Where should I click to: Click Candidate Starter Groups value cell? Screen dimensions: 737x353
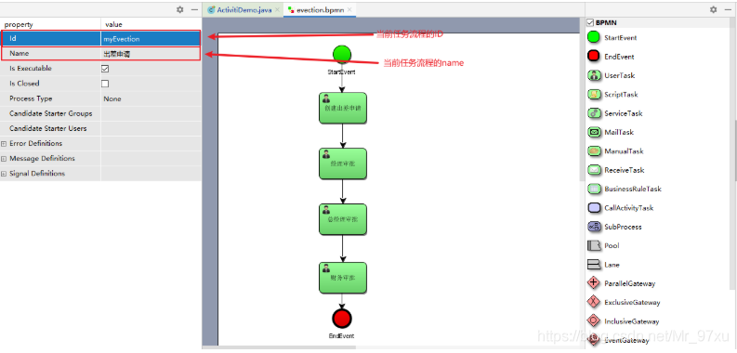coord(151,113)
